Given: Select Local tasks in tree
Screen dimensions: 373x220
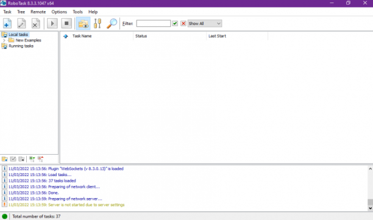Looking at the screenshot, I should tap(18, 35).
